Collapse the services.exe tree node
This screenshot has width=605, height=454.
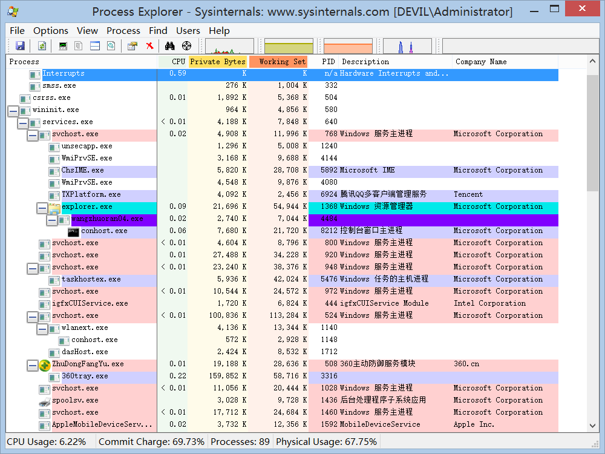(23, 123)
